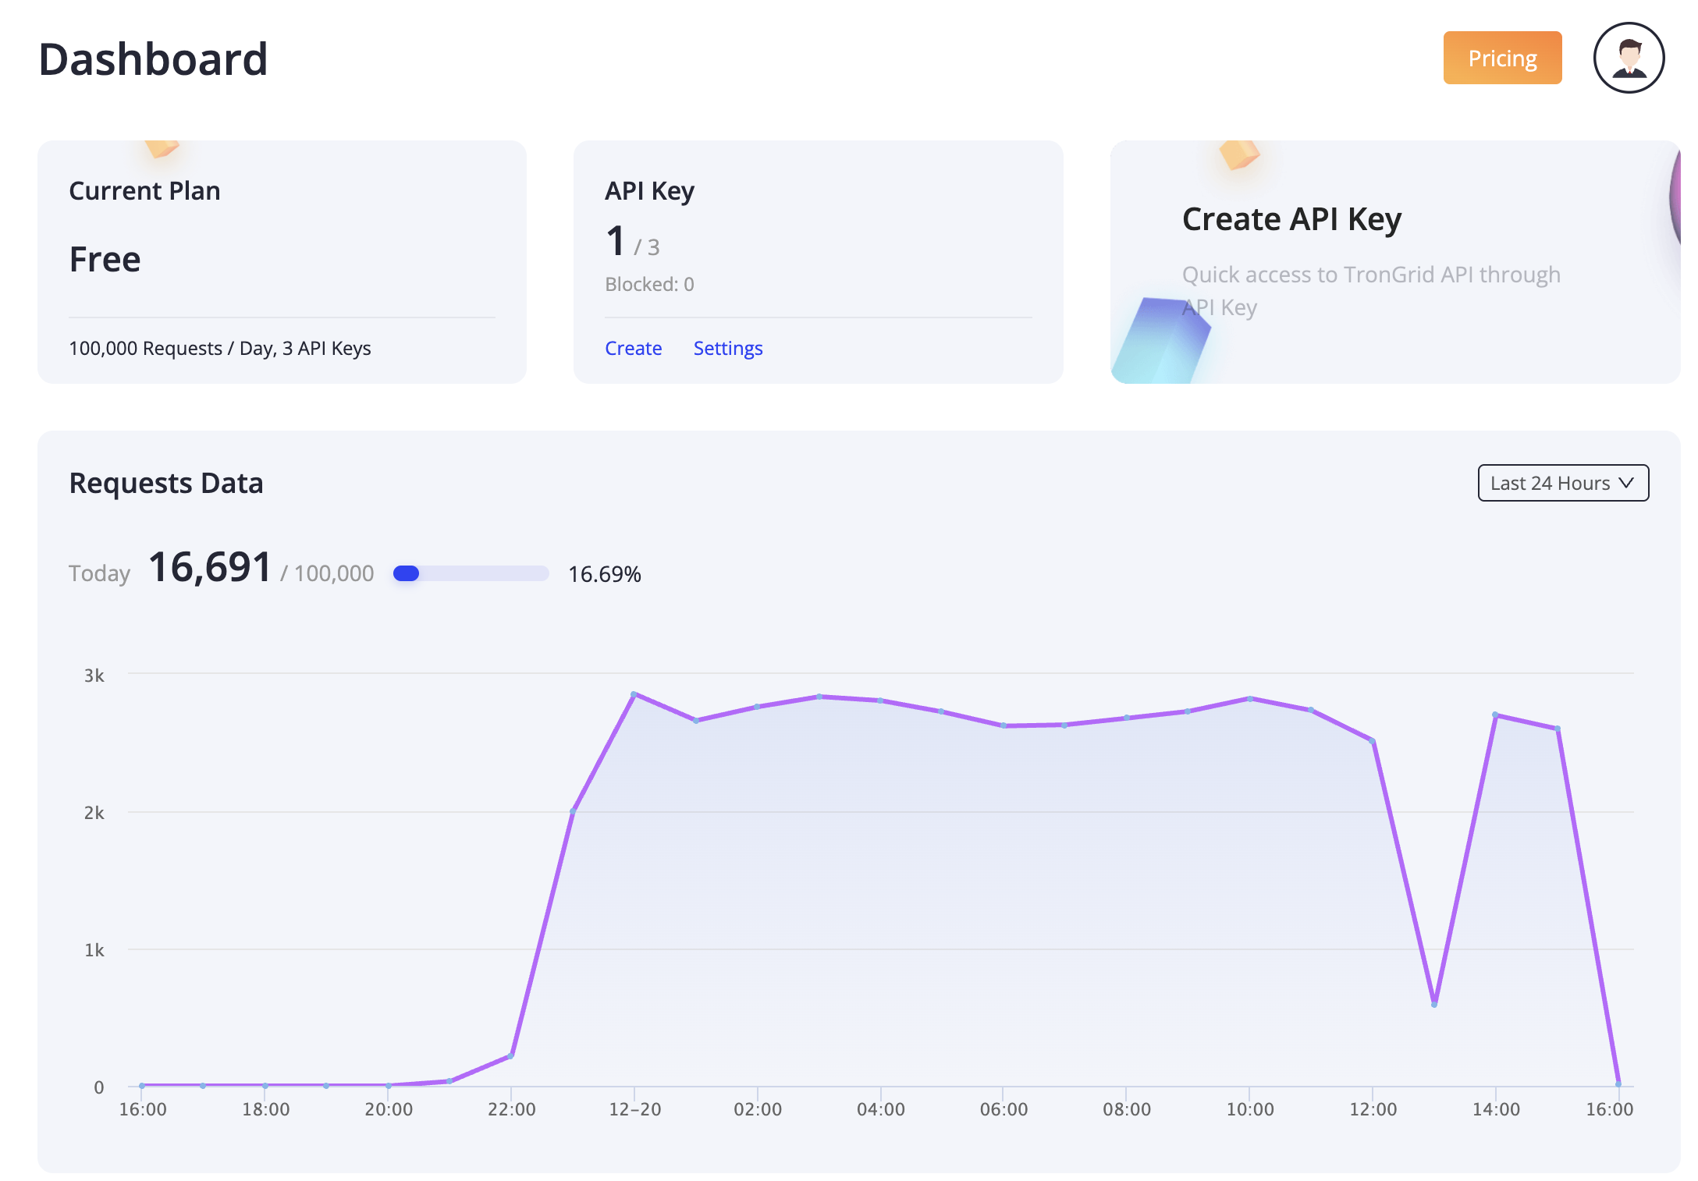Click the data point at 22:00
Screen dimensions: 1698x1181
511,1055
